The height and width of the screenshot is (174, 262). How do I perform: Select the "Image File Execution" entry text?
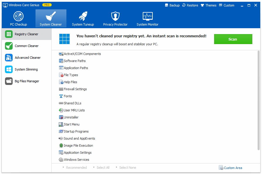(x=78, y=145)
